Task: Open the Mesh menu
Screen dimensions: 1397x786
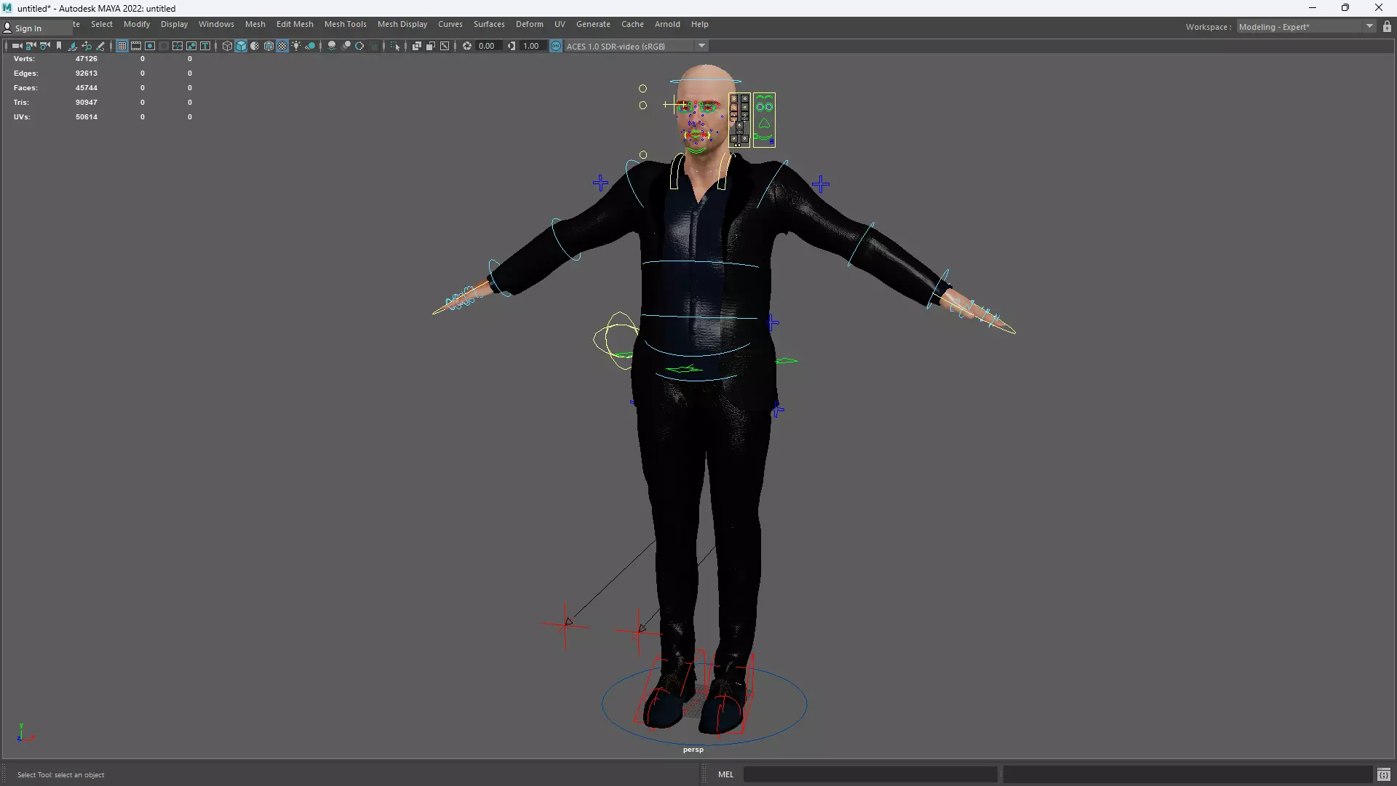Action: click(255, 24)
